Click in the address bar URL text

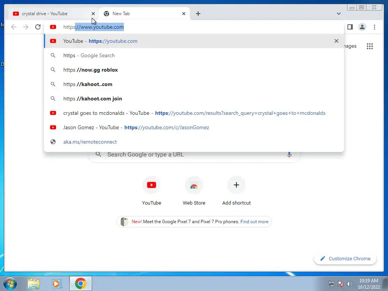[94, 27]
